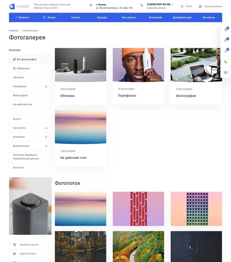Go to Главная breadcrumb link

click(x=13, y=31)
